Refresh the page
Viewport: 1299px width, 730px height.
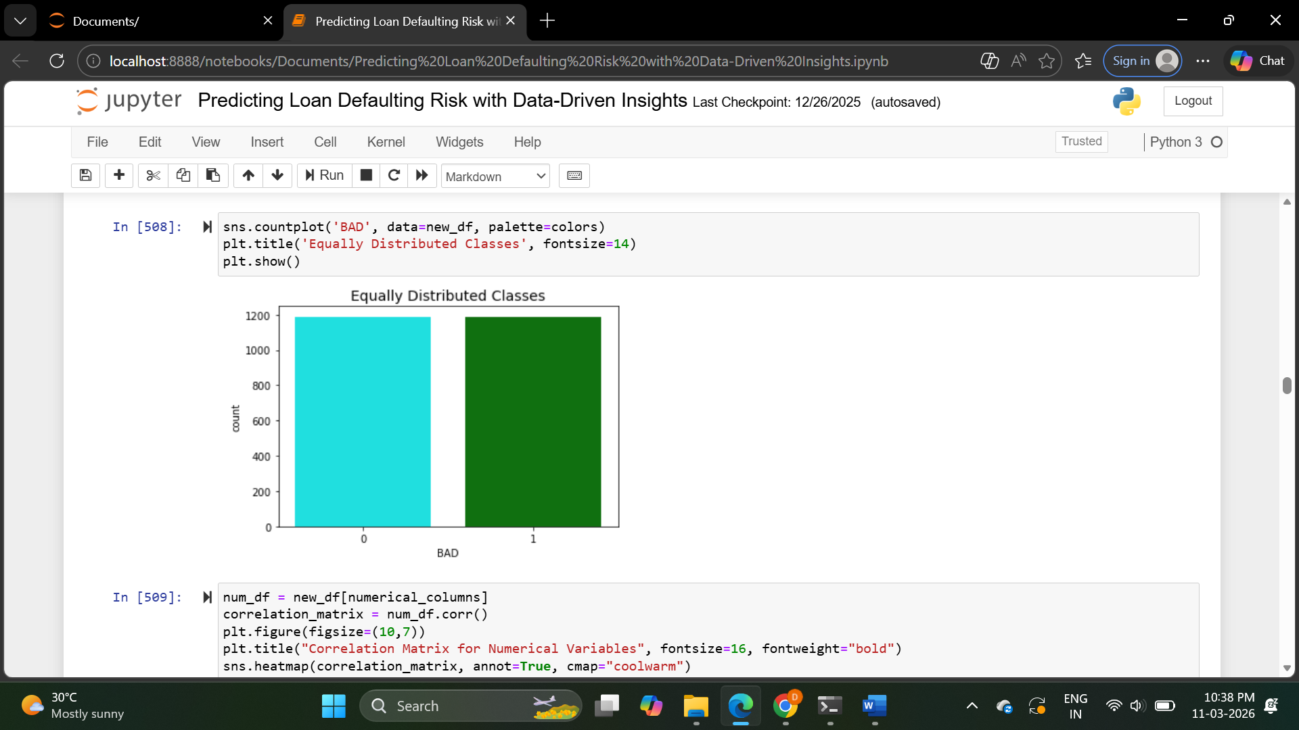[x=57, y=61]
